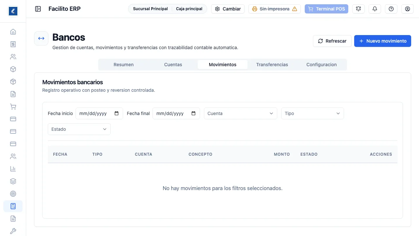Image resolution: width=419 pixels, height=236 pixels.
Task: Open the bar chart sidebar icon
Action: pos(13,169)
